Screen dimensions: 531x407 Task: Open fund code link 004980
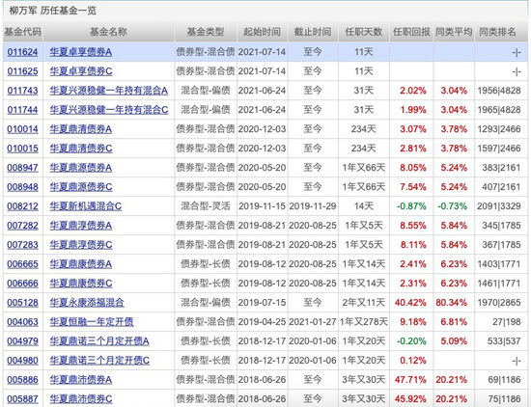click(x=22, y=361)
